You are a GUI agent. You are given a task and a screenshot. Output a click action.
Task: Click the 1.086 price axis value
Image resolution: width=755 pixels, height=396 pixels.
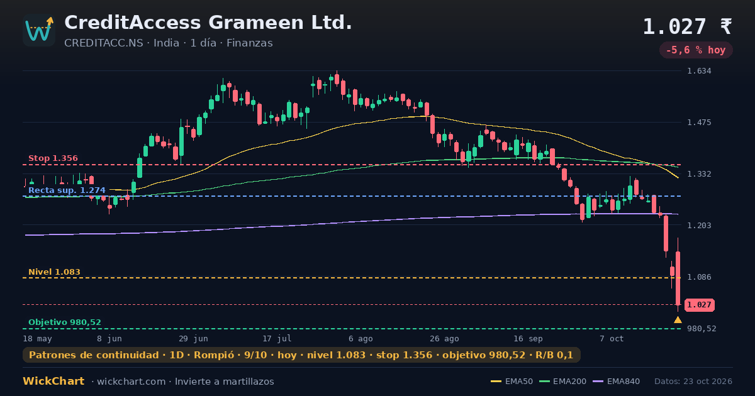tap(699, 277)
